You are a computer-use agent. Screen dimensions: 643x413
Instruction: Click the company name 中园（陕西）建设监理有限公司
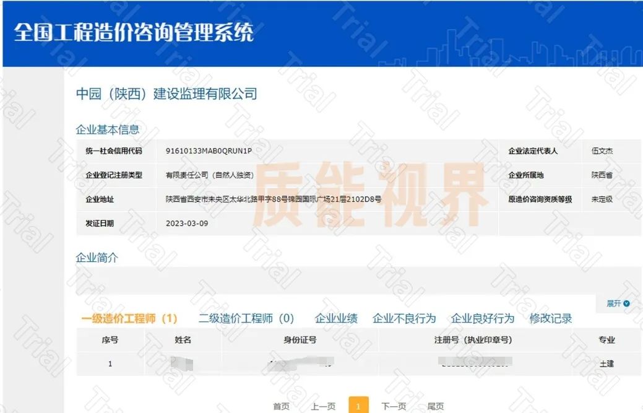[167, 93]
